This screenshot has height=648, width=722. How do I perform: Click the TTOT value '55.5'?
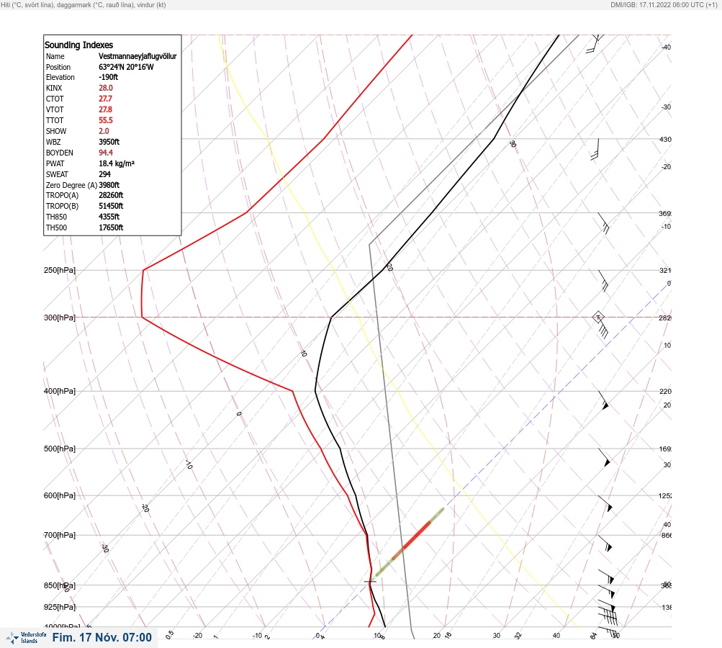pyautogui.click(x=105, y=120)
